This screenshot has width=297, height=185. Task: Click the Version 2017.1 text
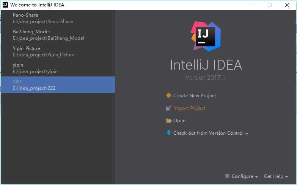point(205,78)
